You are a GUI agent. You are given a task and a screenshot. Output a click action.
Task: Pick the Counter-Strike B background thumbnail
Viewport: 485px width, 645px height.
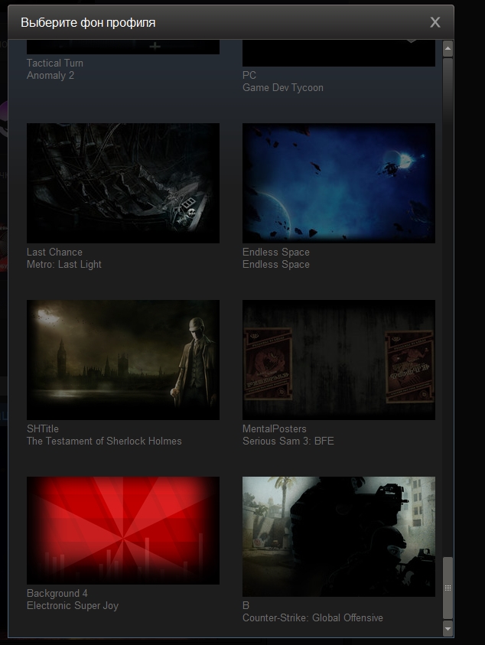click(x=339, y=537)
